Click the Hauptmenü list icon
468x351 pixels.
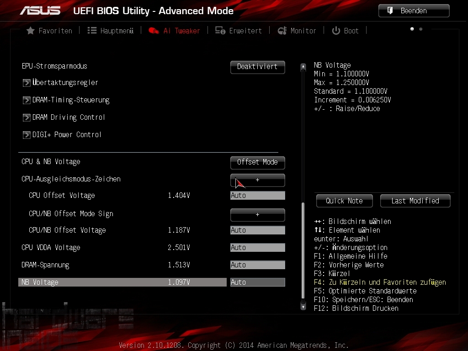92,31
